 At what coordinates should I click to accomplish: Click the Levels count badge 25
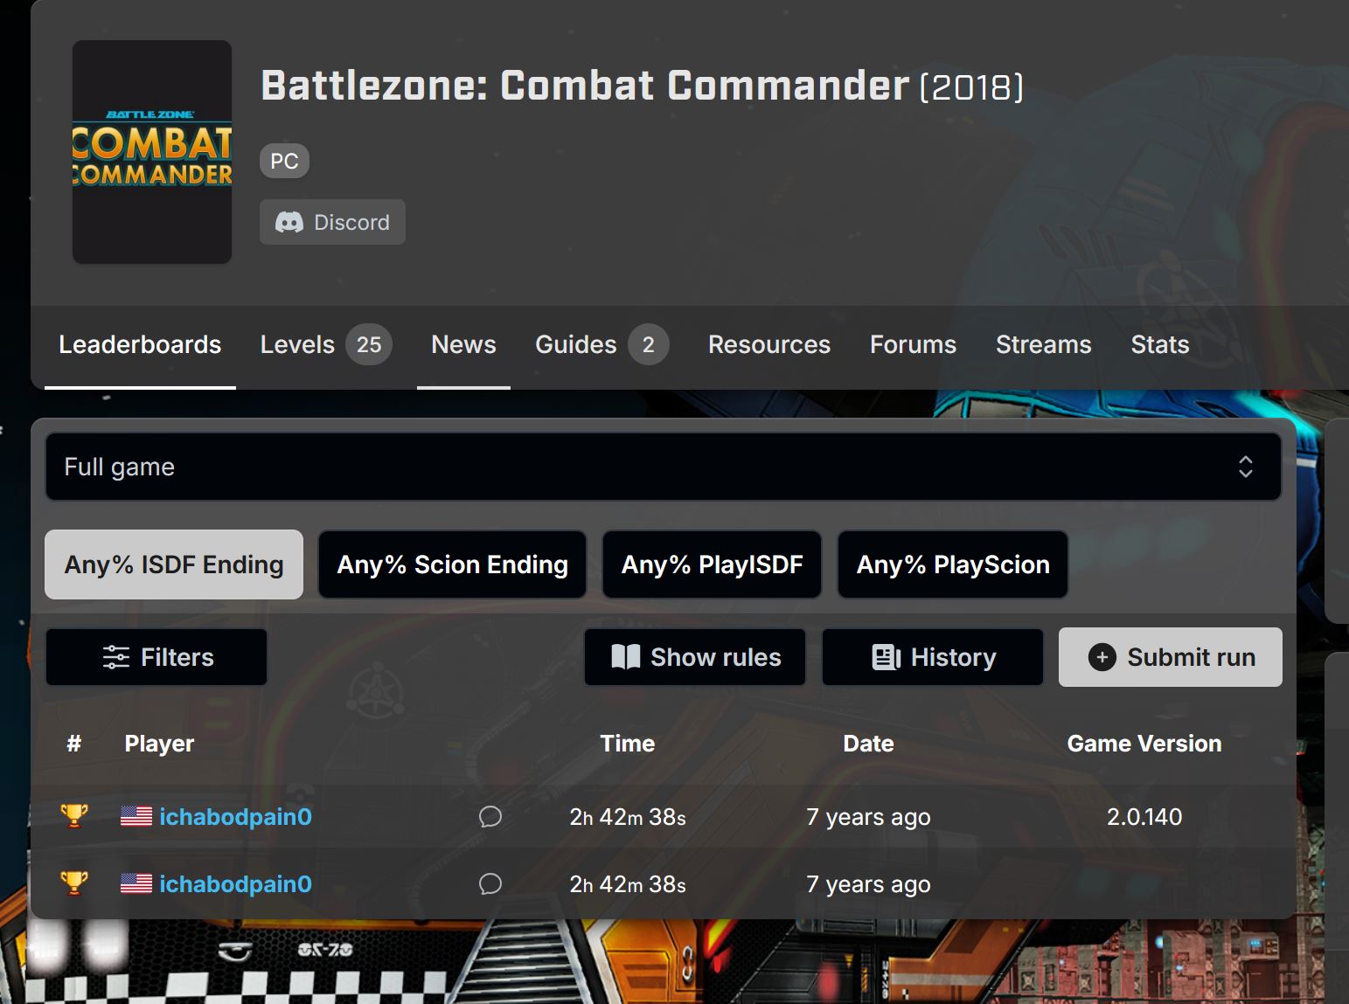coord(369,344)
